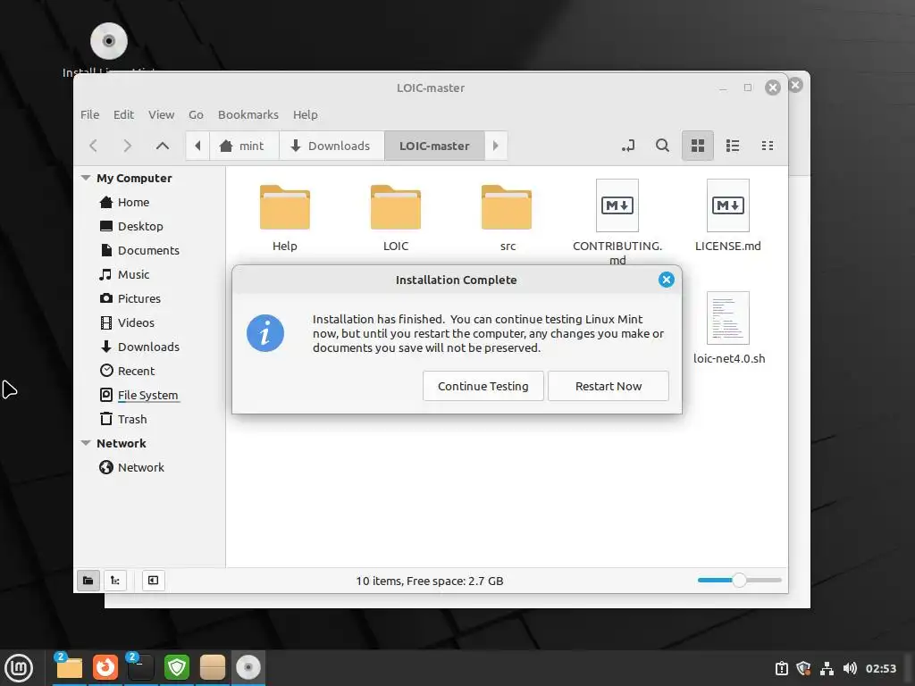Open the Help menu
The height and width of the screenshot is (686, 915).
(306, 115)
